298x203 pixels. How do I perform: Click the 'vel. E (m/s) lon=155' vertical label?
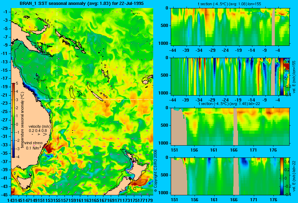coord(294,77)
